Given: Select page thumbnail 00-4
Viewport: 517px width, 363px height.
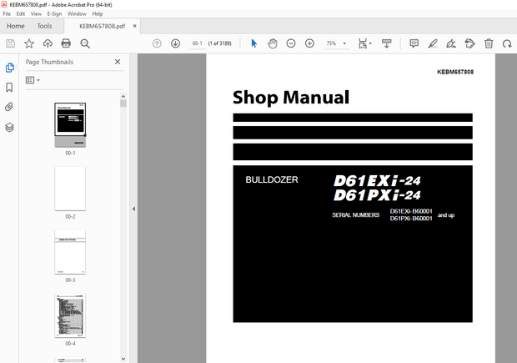Looking at the screenshot, I should point(70,315).
